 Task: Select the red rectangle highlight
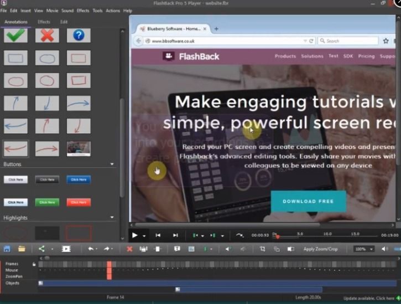tap(79, 233)
